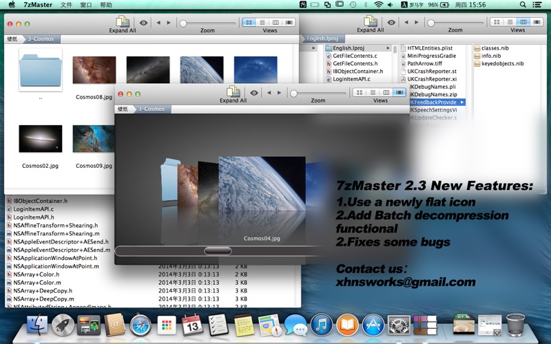Switch cover flow window to list view
Image resolution: width=551 pixels, height=344 pixels.
click(373, 92)
